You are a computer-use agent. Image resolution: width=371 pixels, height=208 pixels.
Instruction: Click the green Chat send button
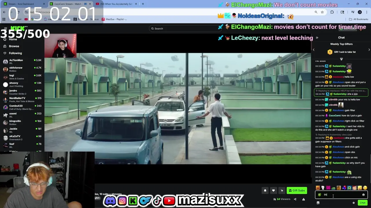coord(363,203)
